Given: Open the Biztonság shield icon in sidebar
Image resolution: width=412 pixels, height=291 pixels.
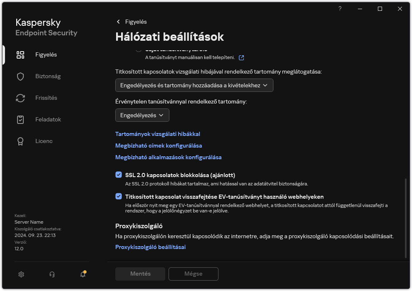Looking at the screenshot, I should pyautogui.click(x=20, y=76).
